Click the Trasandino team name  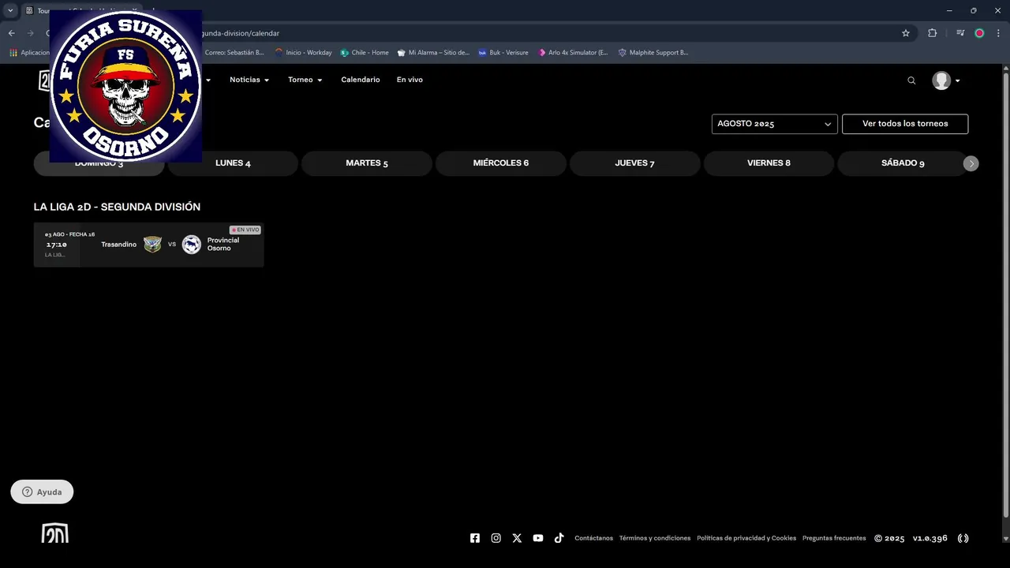pos(118,245)
